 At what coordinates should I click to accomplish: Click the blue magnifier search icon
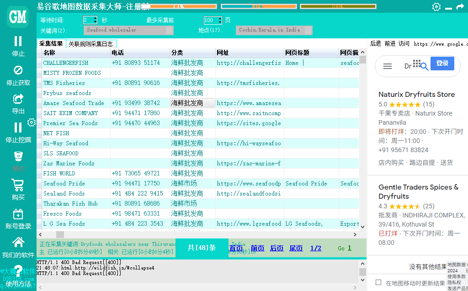(425, 67)
